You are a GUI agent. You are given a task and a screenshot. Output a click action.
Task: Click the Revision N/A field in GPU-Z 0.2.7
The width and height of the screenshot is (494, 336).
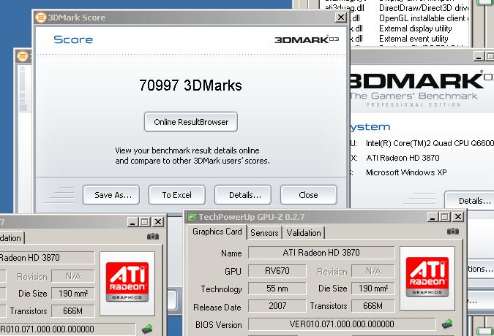pos(373,271)
